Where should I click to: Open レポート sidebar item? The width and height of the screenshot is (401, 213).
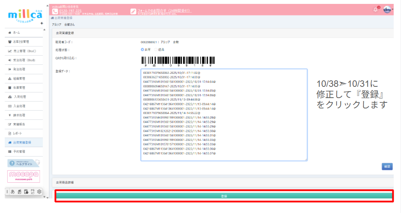18,133
